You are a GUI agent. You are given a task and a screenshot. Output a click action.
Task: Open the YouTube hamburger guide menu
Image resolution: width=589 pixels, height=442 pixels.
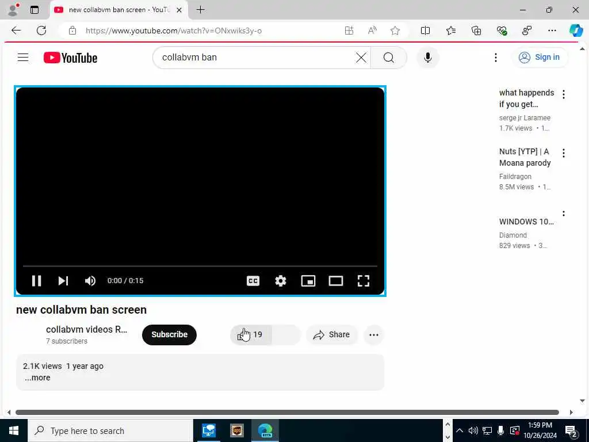pyautogui.click(x=23, y=58)
